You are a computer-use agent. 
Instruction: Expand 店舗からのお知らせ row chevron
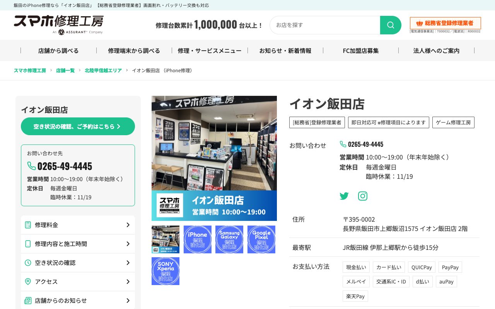coord(128,301)
